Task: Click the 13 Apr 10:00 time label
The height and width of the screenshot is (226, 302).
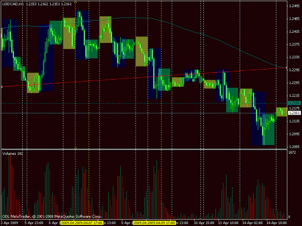Action: click(x=228, y=223)
